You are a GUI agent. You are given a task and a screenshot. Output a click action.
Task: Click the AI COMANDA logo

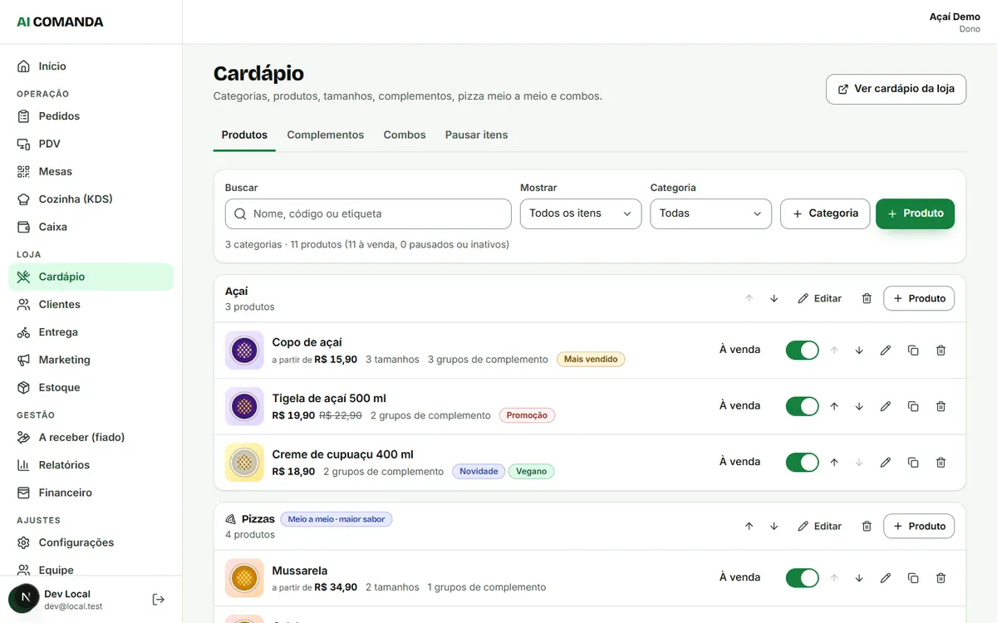click(60, 22)
